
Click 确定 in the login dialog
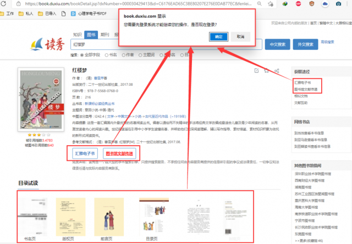(219, 37)
